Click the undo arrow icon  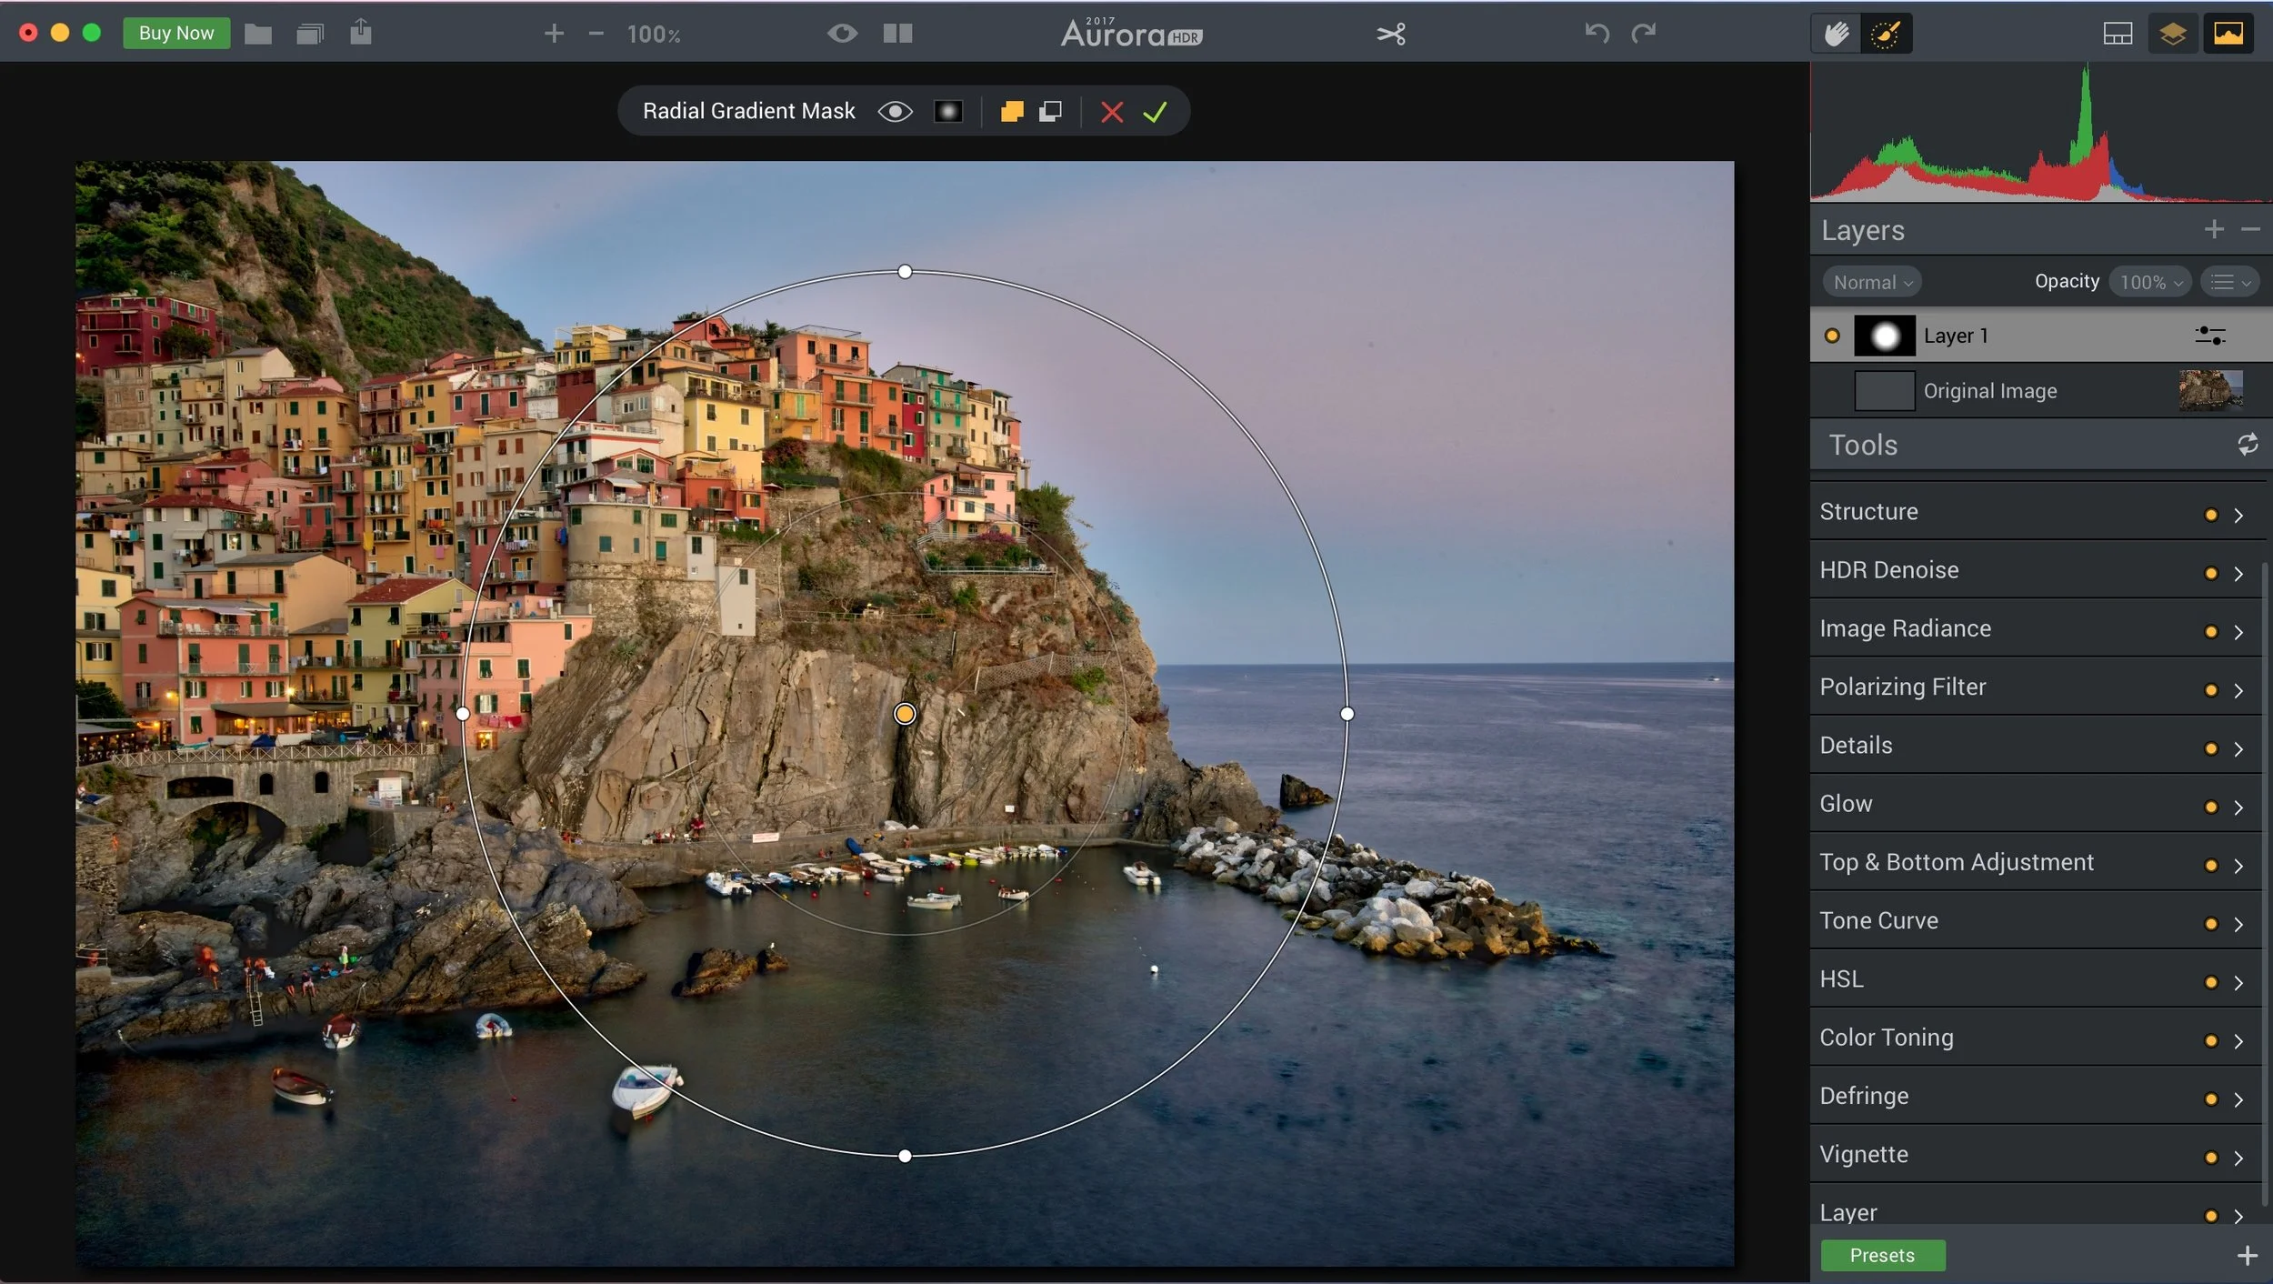tap(1597, 34)
